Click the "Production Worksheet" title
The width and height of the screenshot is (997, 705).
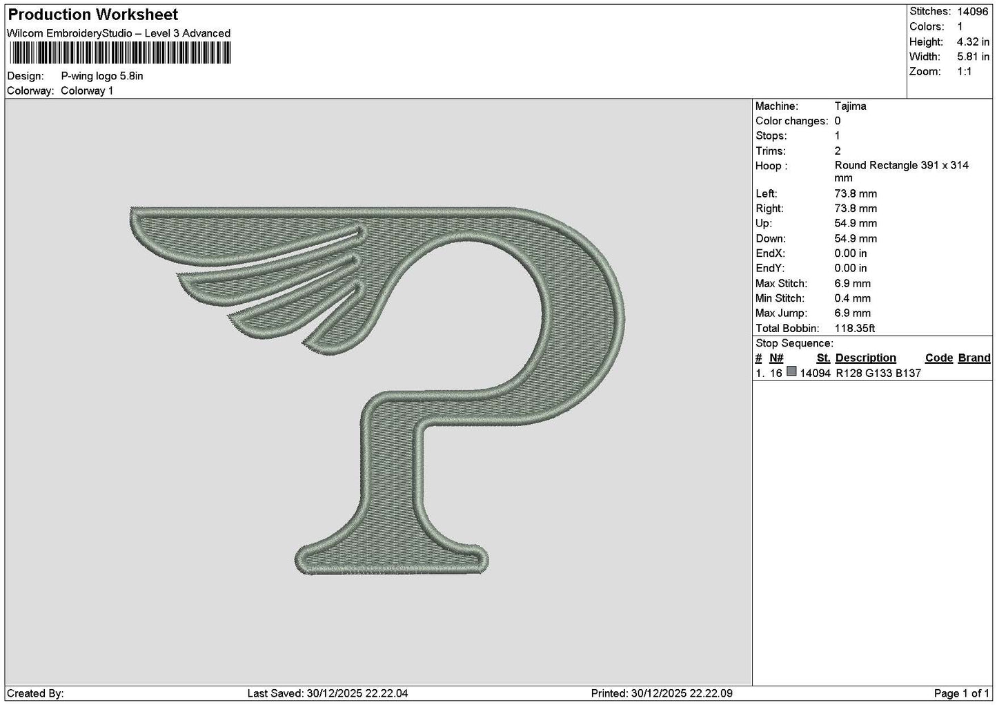point(93,15)
